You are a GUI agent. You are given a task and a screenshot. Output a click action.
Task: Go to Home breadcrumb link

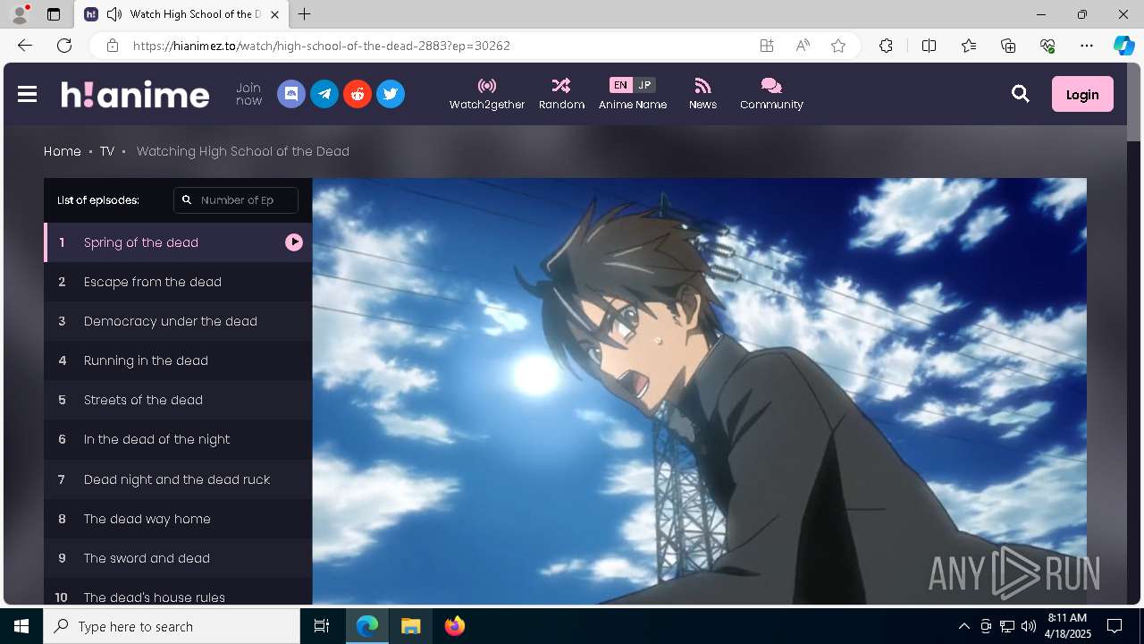(x=63, y=151)
